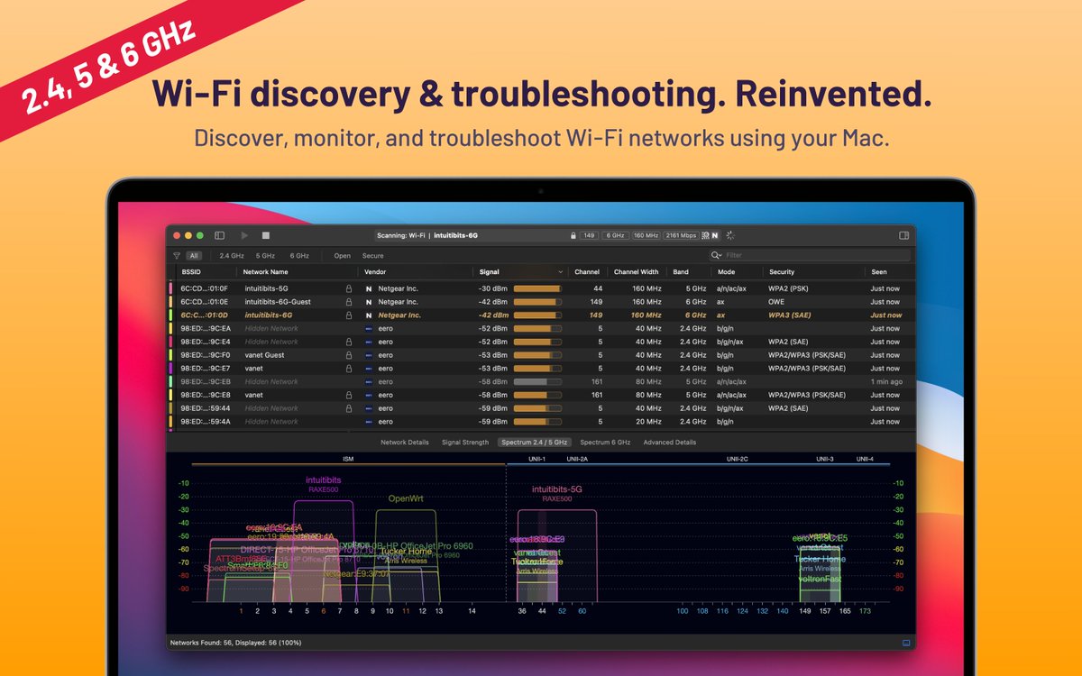Toggle the Secure networks filter
This screenshot has width=1082, height=676.
click(x=372, y=256)
